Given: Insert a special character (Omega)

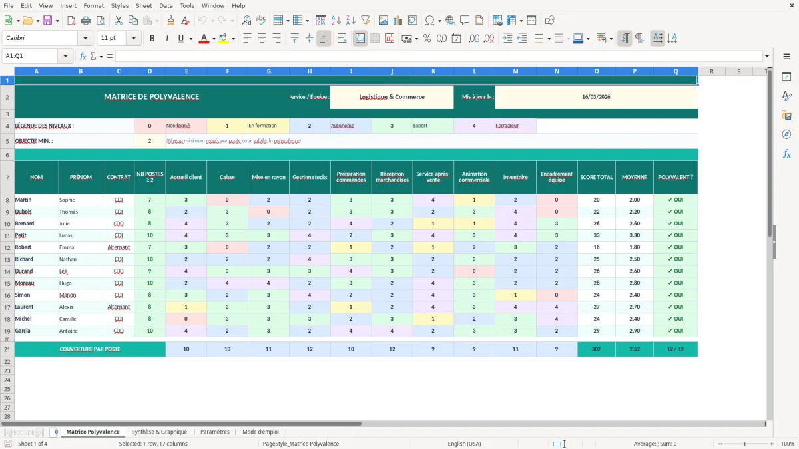Looking at the screenshot, I should coord(429,21).
